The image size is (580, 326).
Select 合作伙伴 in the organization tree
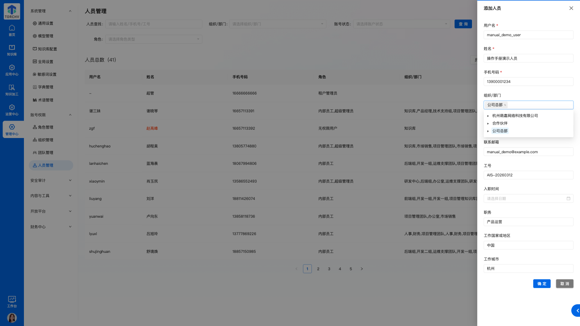click(500, 123)
